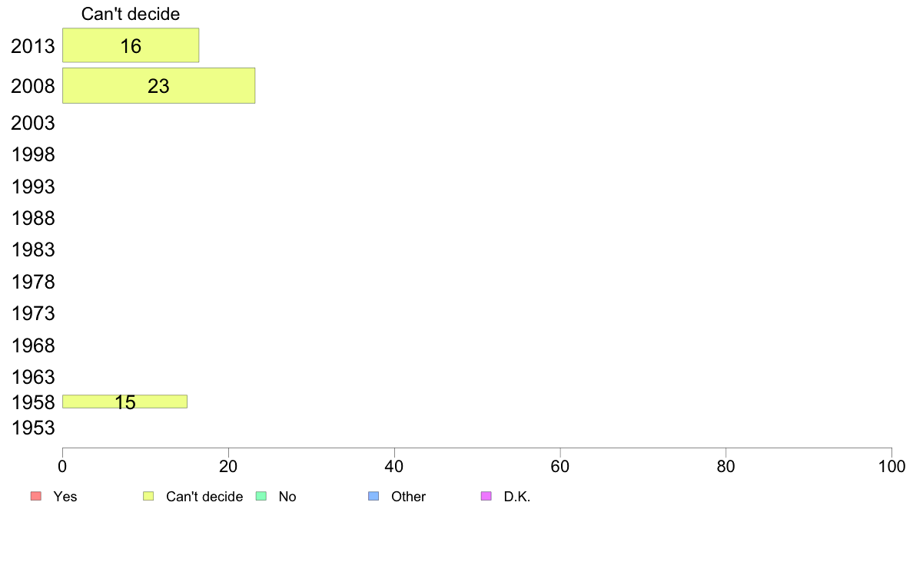Click the yellow Can't decide legend swatch
Screen dimensions: 913x565
point(148,497)
